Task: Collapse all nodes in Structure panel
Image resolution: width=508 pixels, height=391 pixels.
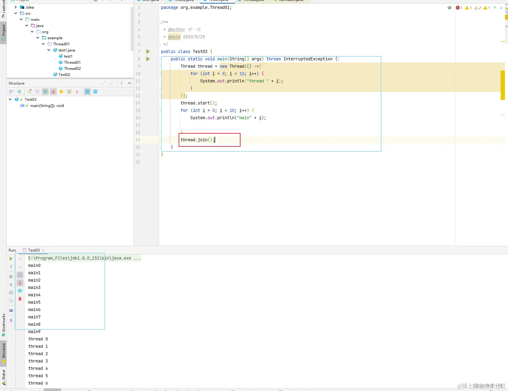Action: [x=112, y=83]
